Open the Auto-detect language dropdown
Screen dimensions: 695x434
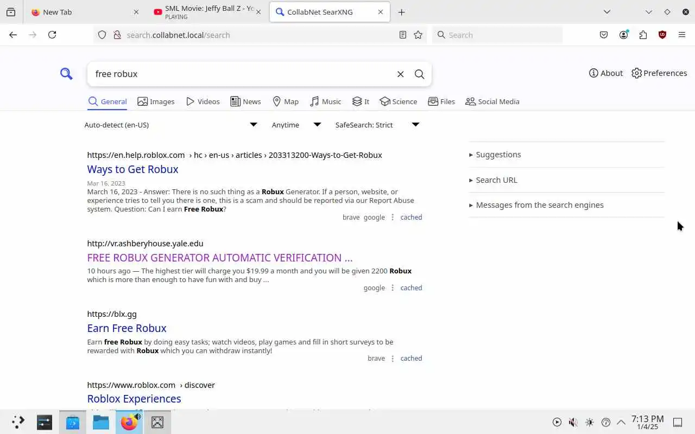(x=170, y=125)
